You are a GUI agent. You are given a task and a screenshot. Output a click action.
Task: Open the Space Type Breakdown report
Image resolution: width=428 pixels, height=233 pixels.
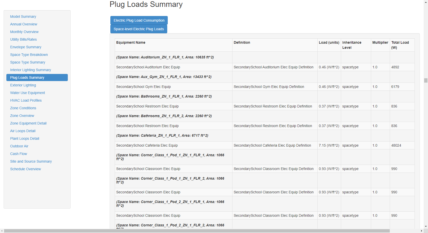coord(29,55)
